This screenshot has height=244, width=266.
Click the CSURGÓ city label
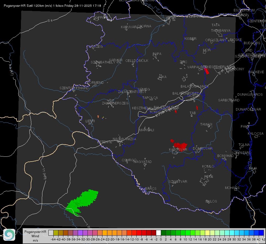point(129,160)
